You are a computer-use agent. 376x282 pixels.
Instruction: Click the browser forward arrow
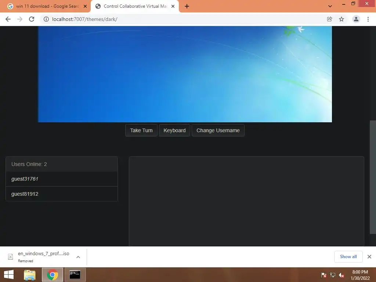[20, 19]
